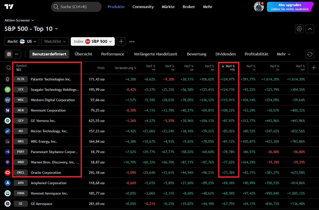Click the Amphenol logo icon
The width and height of the screenshot is (319, 210).
[x=8, y=183]
